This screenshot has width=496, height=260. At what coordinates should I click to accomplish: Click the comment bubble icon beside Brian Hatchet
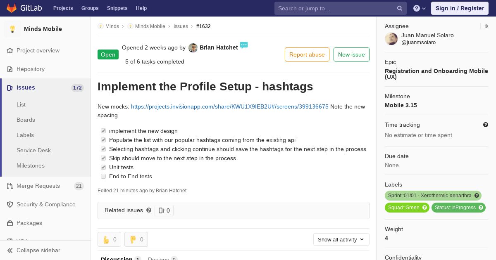(x=244, y=45)
